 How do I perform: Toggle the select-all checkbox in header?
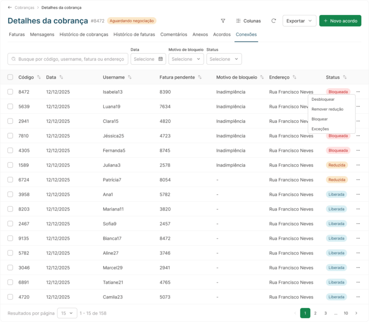coord(10,77)
